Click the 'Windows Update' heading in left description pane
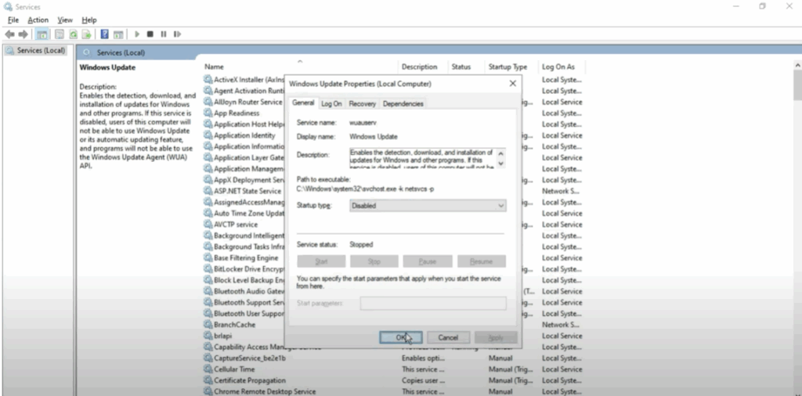 [x=107, y=67]
